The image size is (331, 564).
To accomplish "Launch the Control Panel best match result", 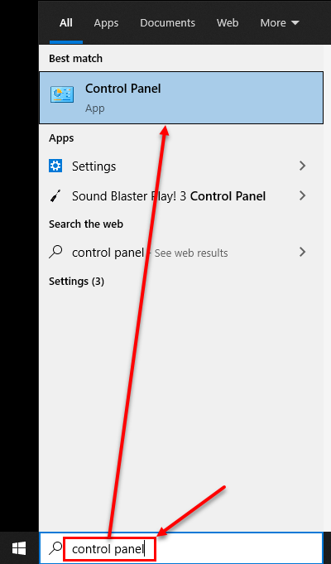I will point(181,98).
